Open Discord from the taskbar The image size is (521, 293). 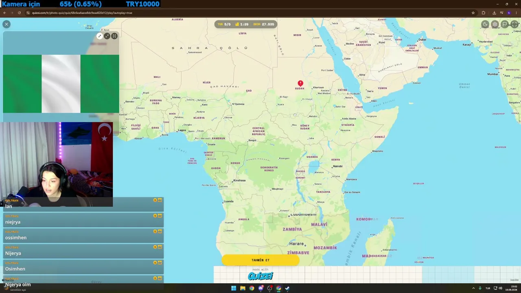coord(260,288)
